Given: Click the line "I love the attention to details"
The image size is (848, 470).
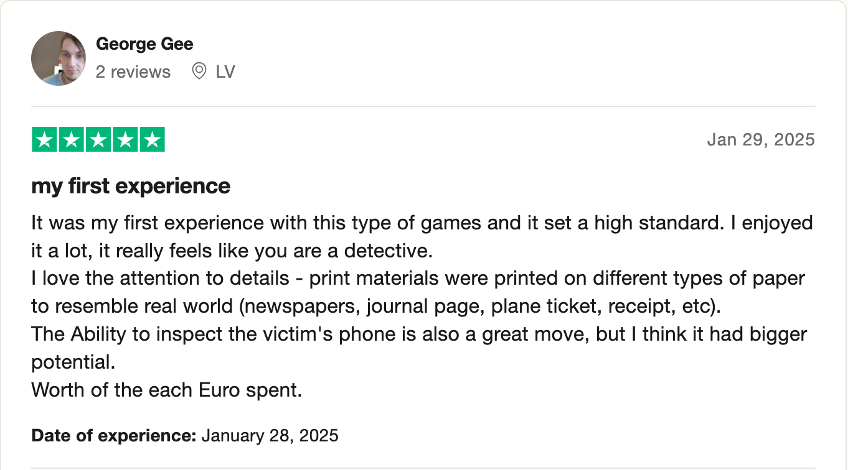Looking at the screenshot, I should click(418, 278).
